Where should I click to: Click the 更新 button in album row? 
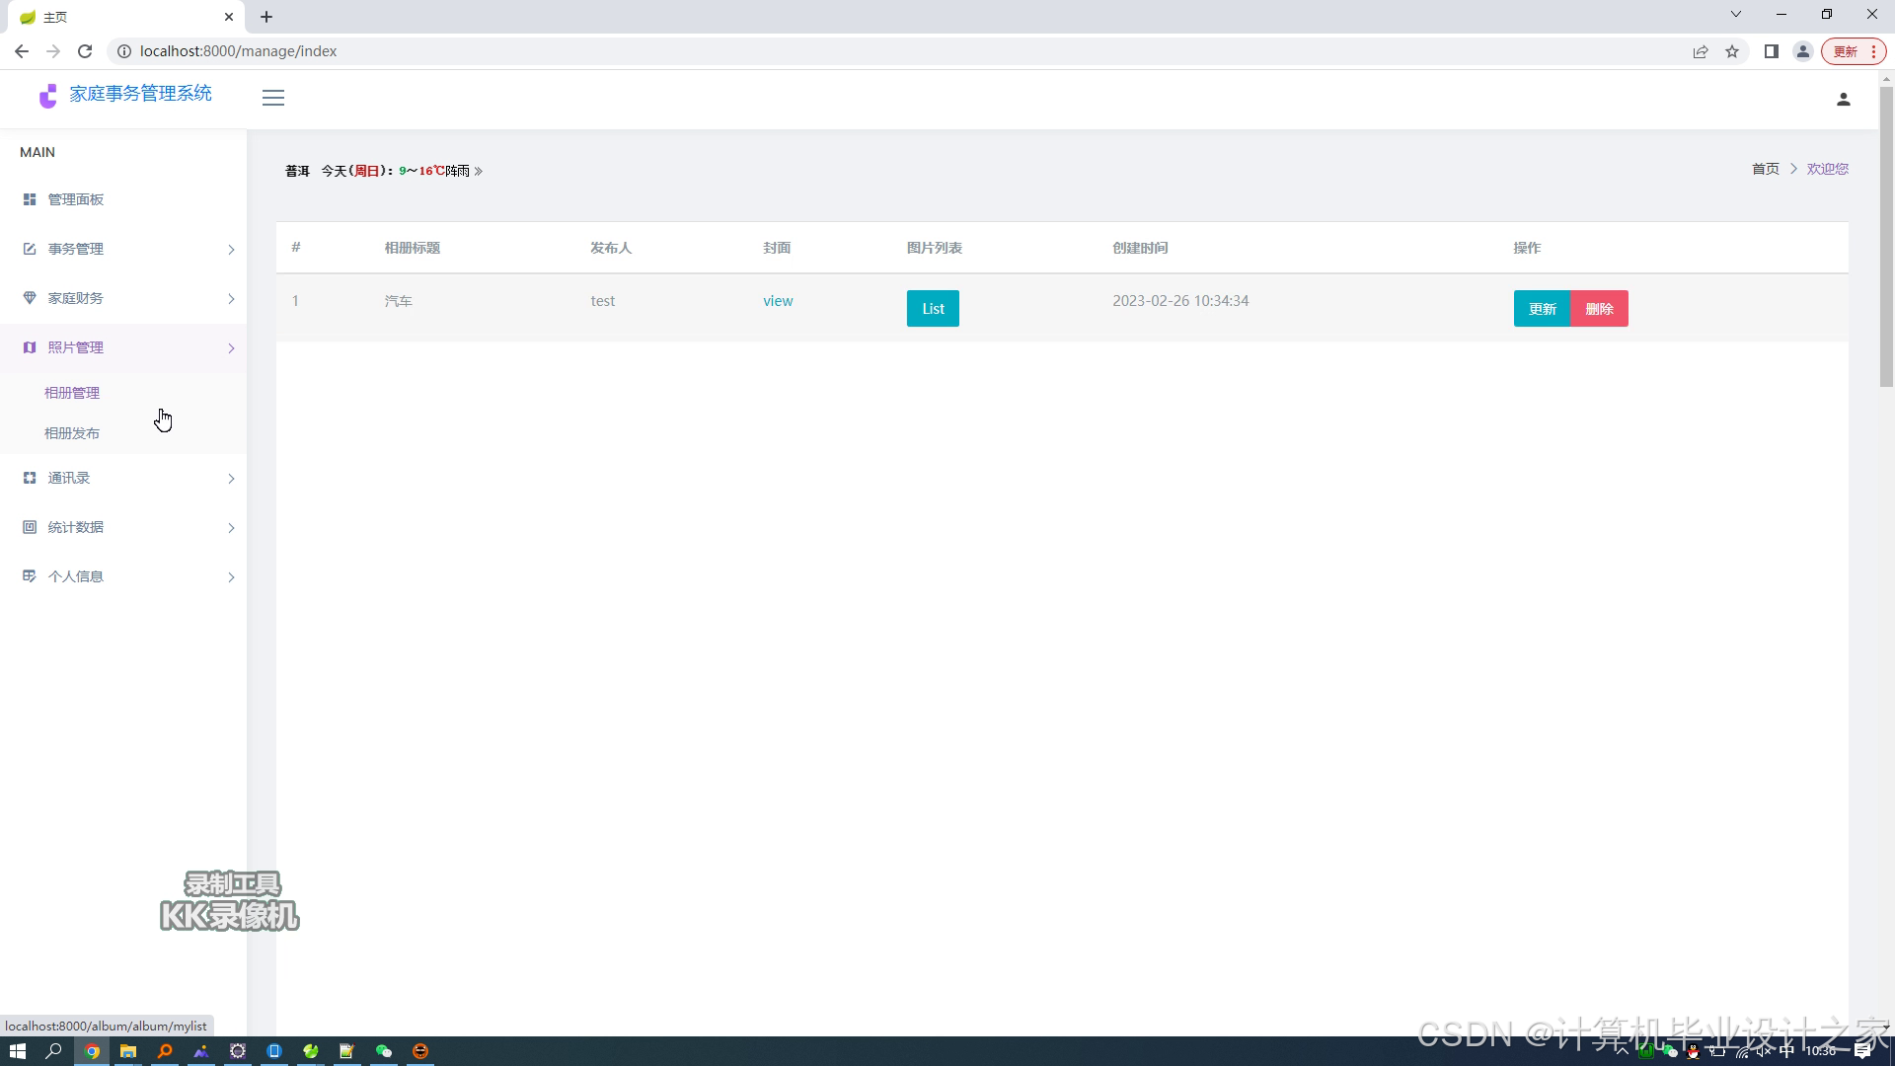click(1542, 309)
